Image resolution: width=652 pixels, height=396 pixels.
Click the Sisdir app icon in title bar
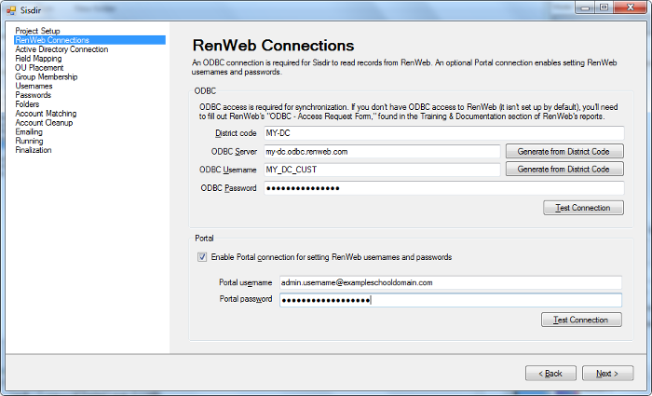pos(11,10)
